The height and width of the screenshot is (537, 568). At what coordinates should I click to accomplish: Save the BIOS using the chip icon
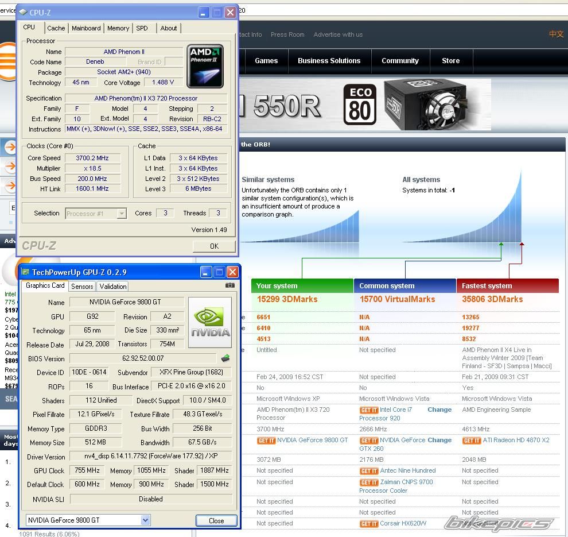[x=225, y=358]
